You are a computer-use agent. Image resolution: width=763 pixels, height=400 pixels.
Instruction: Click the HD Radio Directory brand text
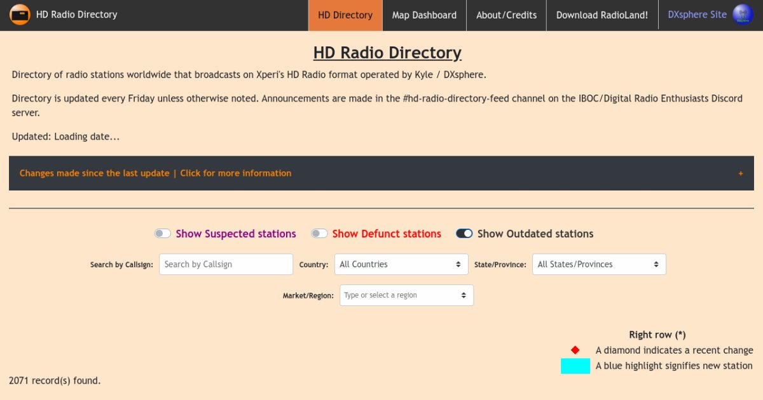click(x=76, y=15)
